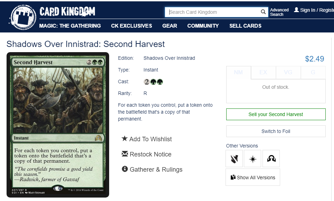This screenshot has width=334, height=201.
Task: Select the Shadows Over Innistrad set symbol version
Action: click(x=271, y=159)
